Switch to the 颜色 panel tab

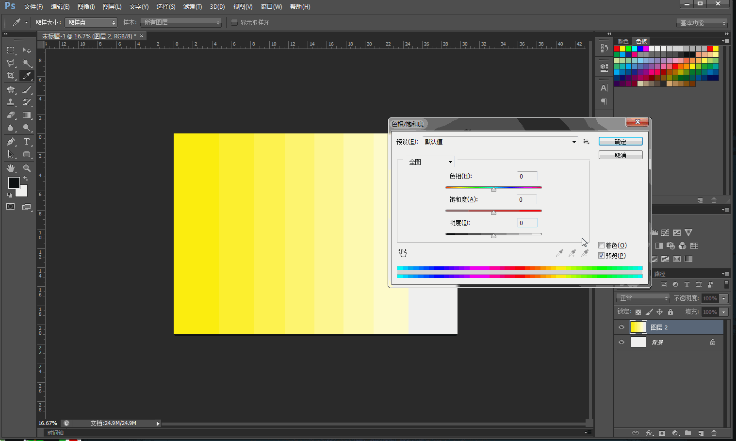[623, 41]
